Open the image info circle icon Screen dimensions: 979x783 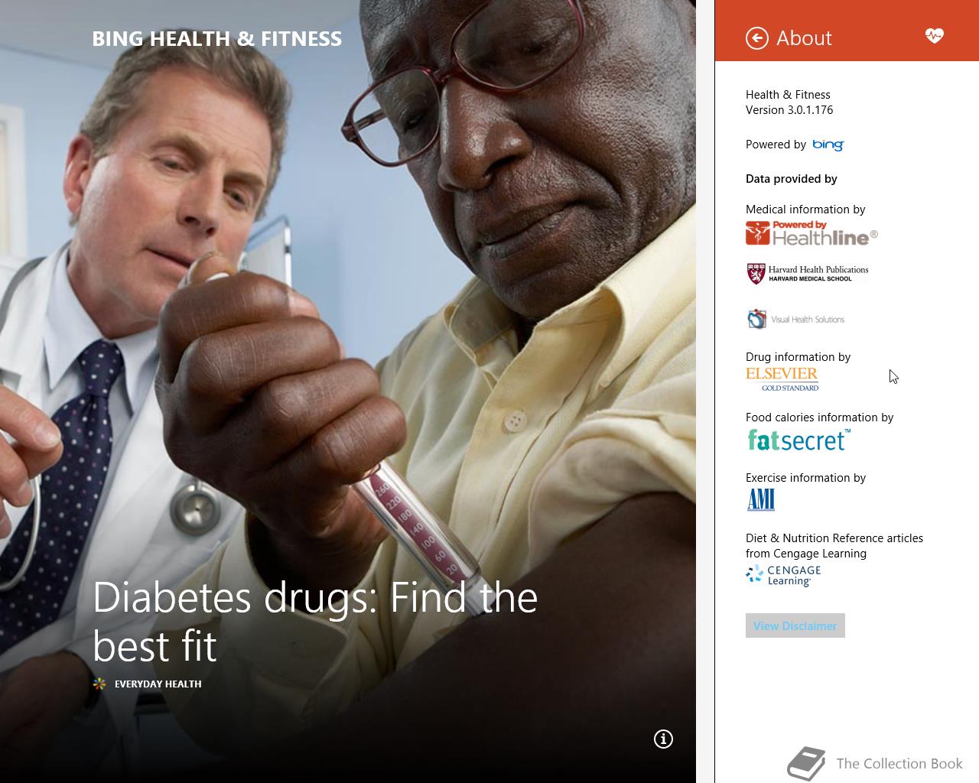point(663,739)
